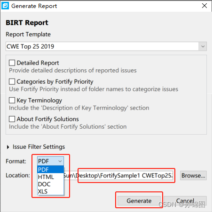Screen dimensions: 212x212
Task: Enable the Detailed Report checkbox
Action: (12, 63)
